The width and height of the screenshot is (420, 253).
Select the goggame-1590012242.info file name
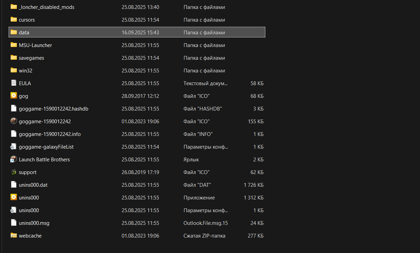pyautogui.click(x=50, y=134)
